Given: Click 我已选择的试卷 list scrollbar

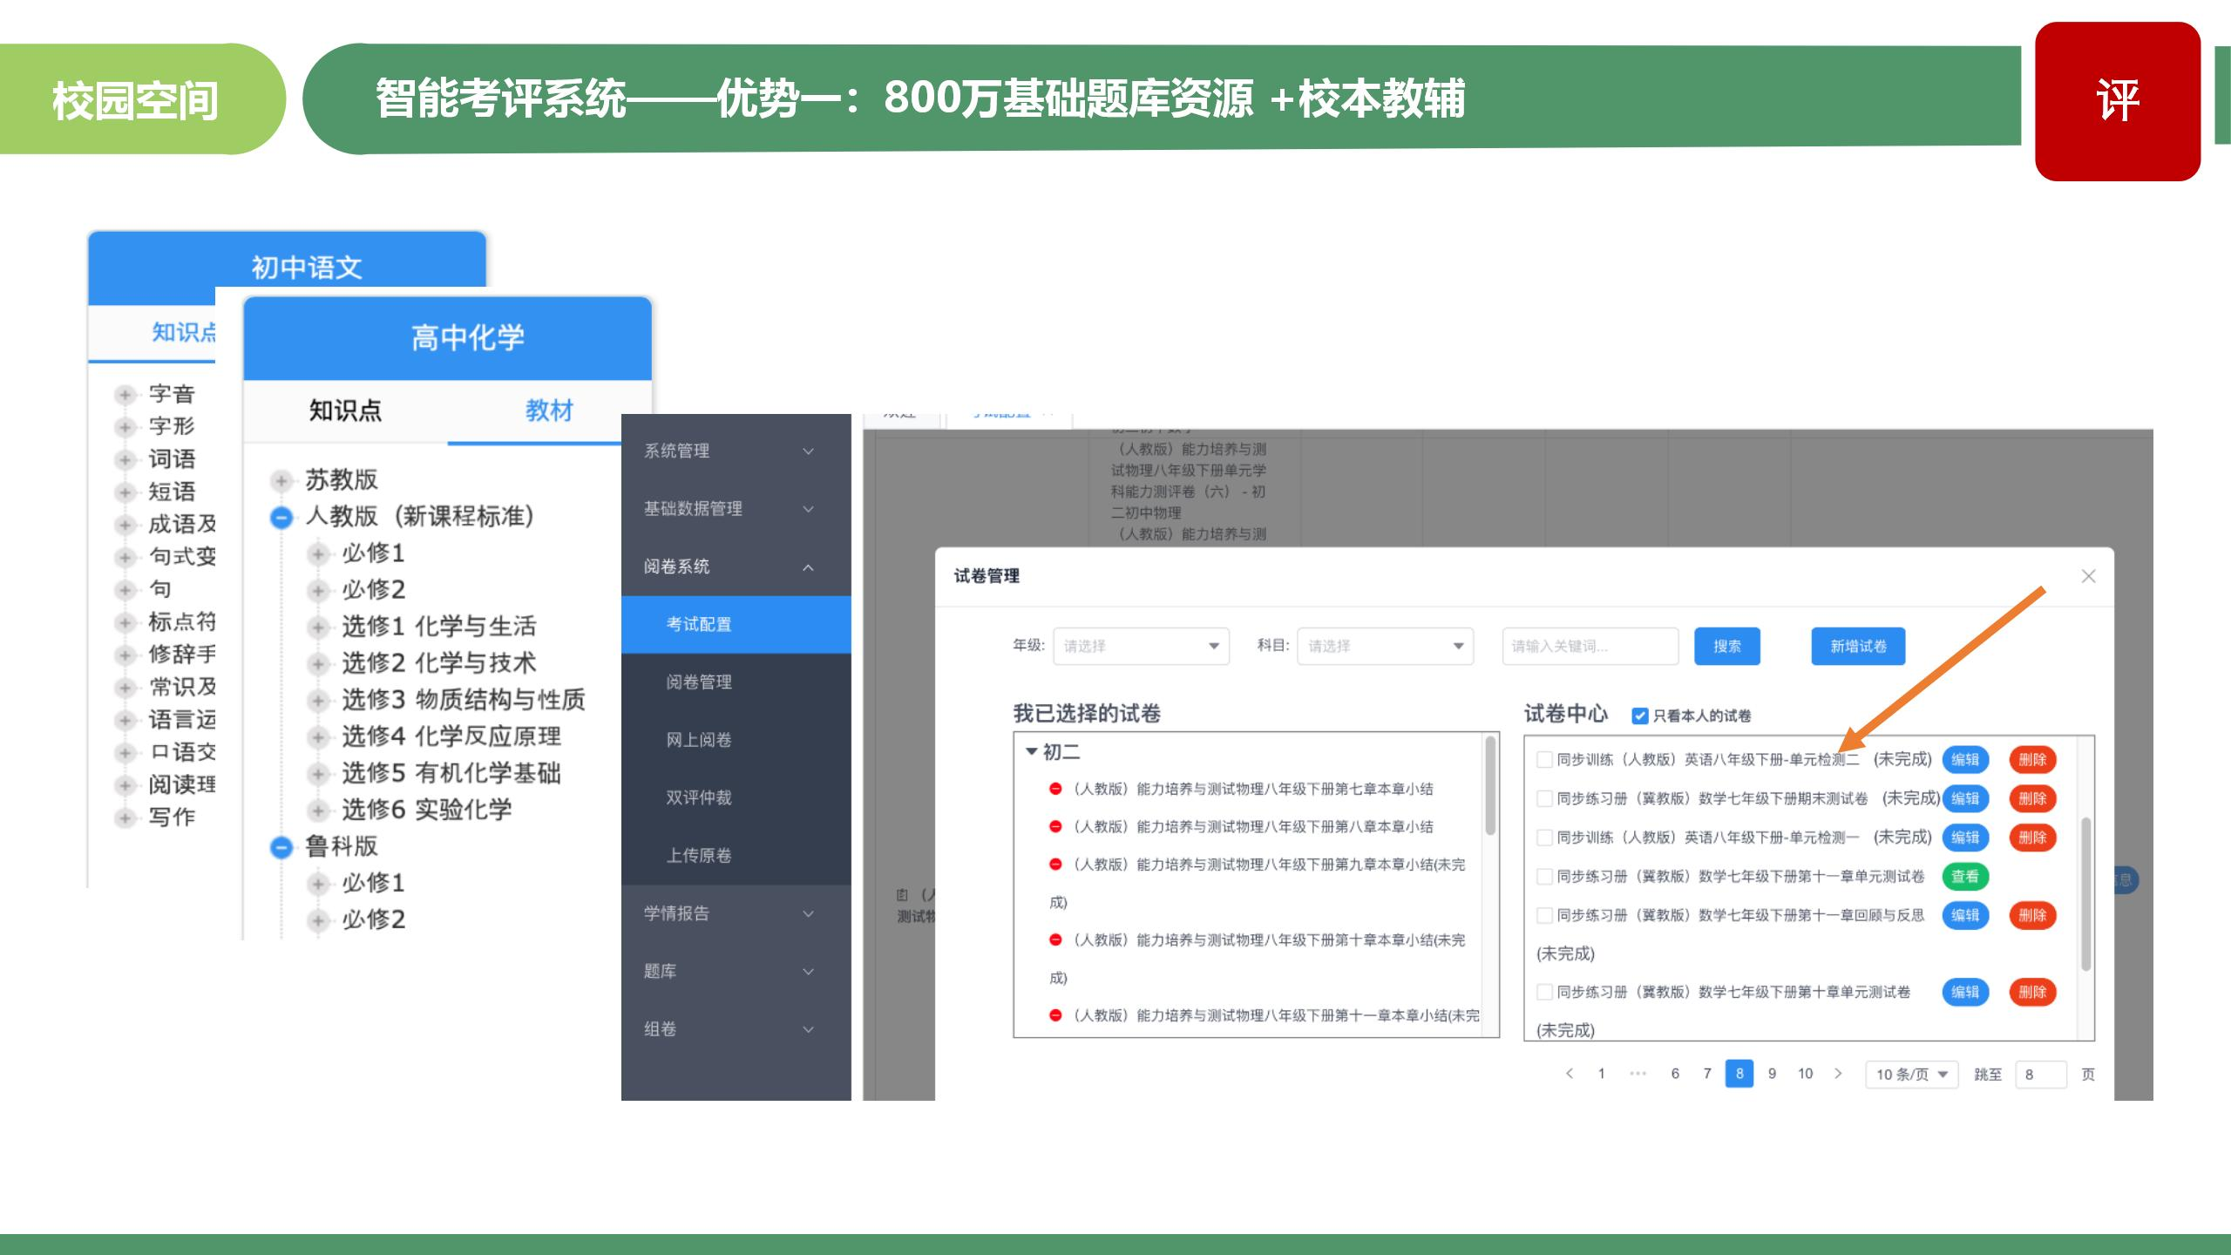Looking at the screenshot, I should tap(1490, 785).
